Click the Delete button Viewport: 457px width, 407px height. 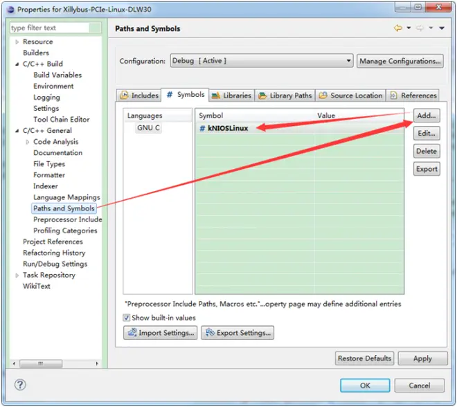pyautogui.click(x=427, y=151)
